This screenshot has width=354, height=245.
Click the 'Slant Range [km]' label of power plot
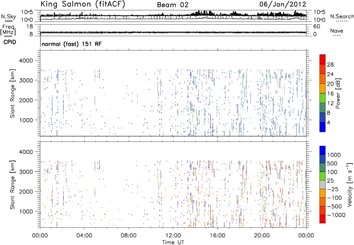pos(12,93)
